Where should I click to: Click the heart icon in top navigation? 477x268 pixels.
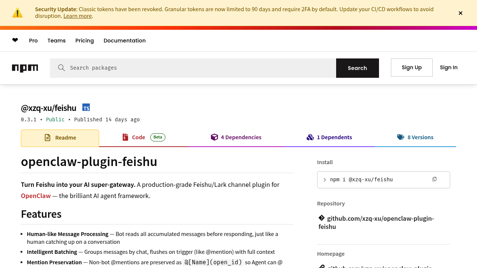(x=15, y=40)
